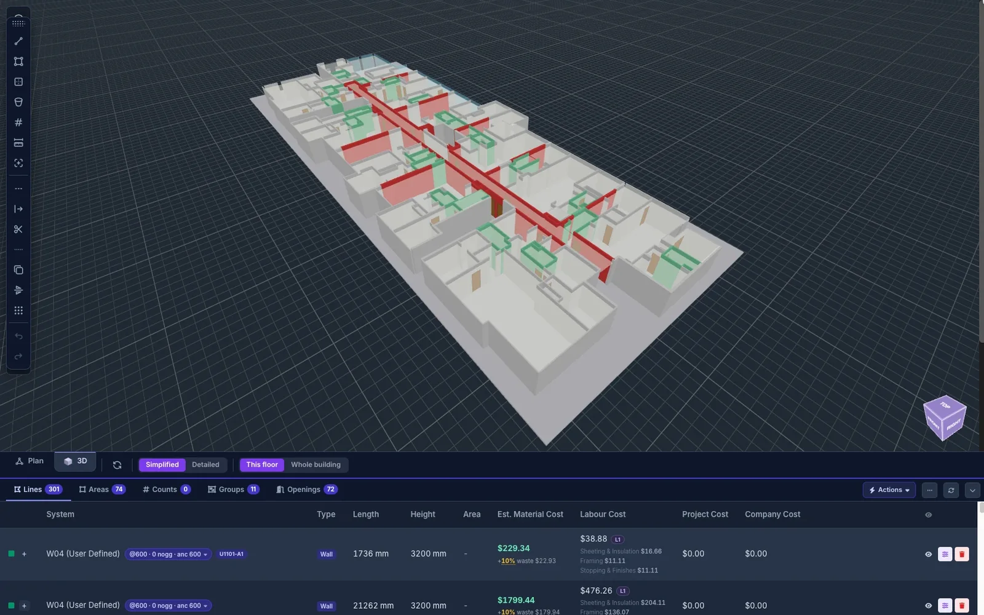Open the Counts tab
Screen dimensions: 984x615
point(166,490)
